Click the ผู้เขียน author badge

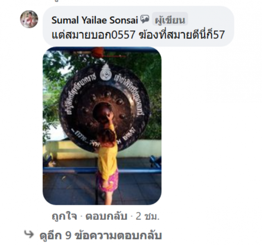[170, 20]
